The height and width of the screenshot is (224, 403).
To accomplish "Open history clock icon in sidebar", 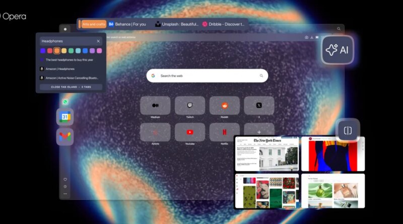I will pos(65,186).
